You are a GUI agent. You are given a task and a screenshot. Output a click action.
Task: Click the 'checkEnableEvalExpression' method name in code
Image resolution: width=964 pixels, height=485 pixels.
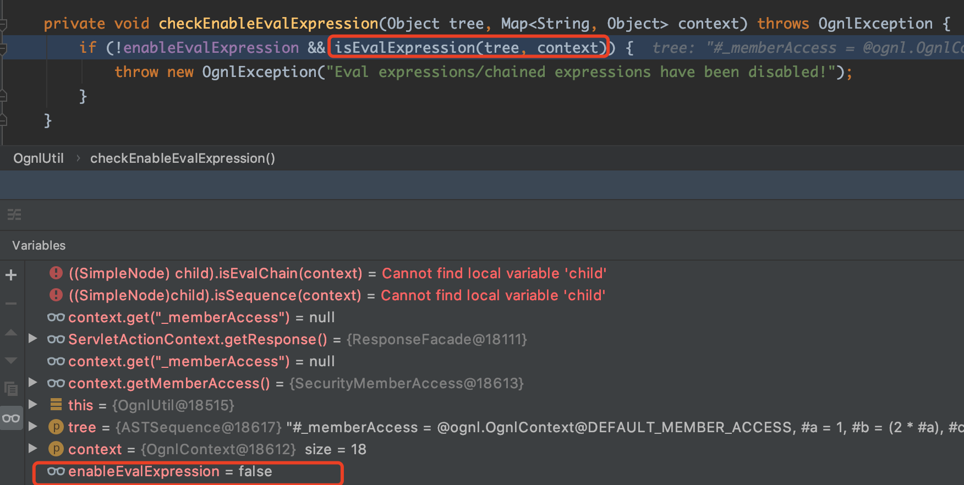pos(269,24)
